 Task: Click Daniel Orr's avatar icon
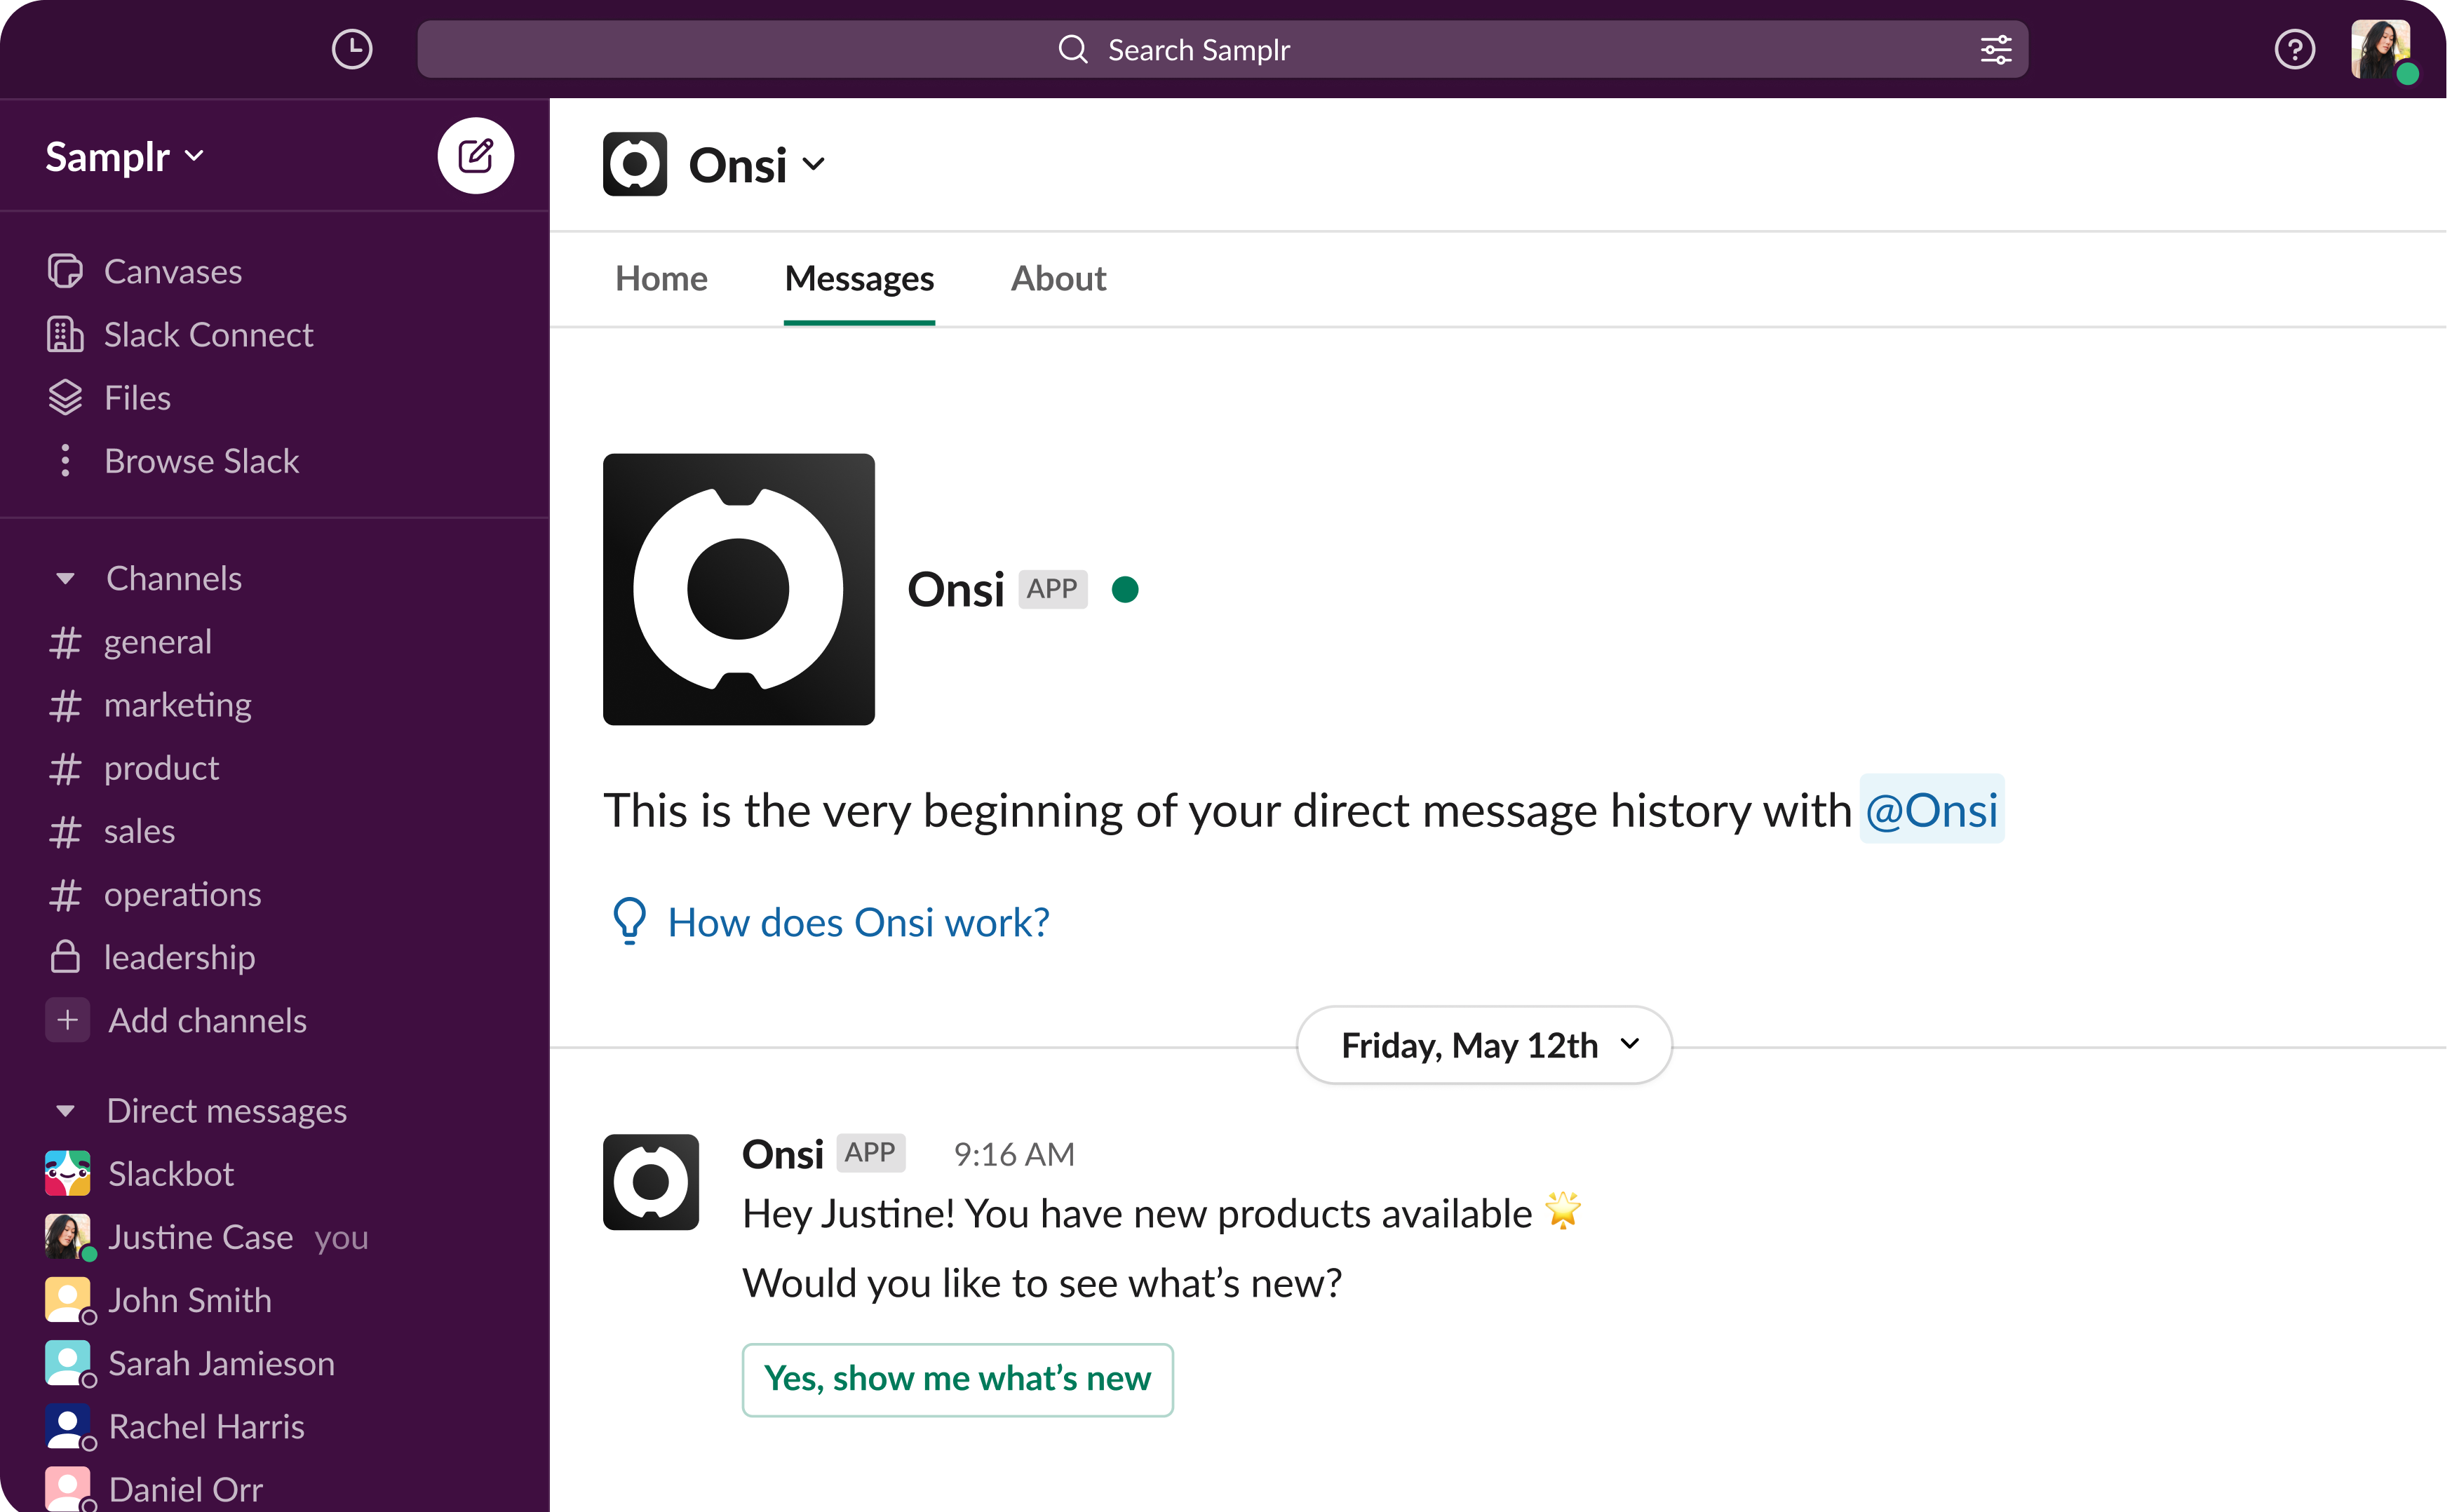pyautogui.click(x=69, y=1489)
